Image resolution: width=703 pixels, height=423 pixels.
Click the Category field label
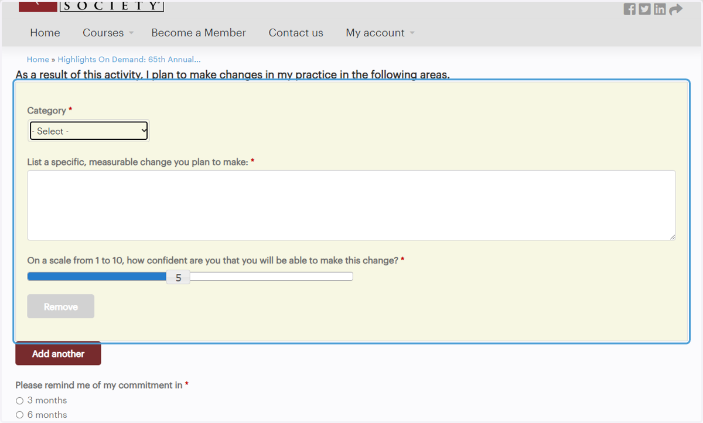47,111
